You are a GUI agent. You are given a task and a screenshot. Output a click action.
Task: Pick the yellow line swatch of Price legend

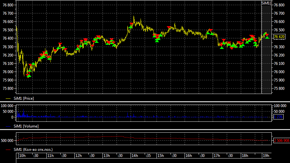pos(8,99)
